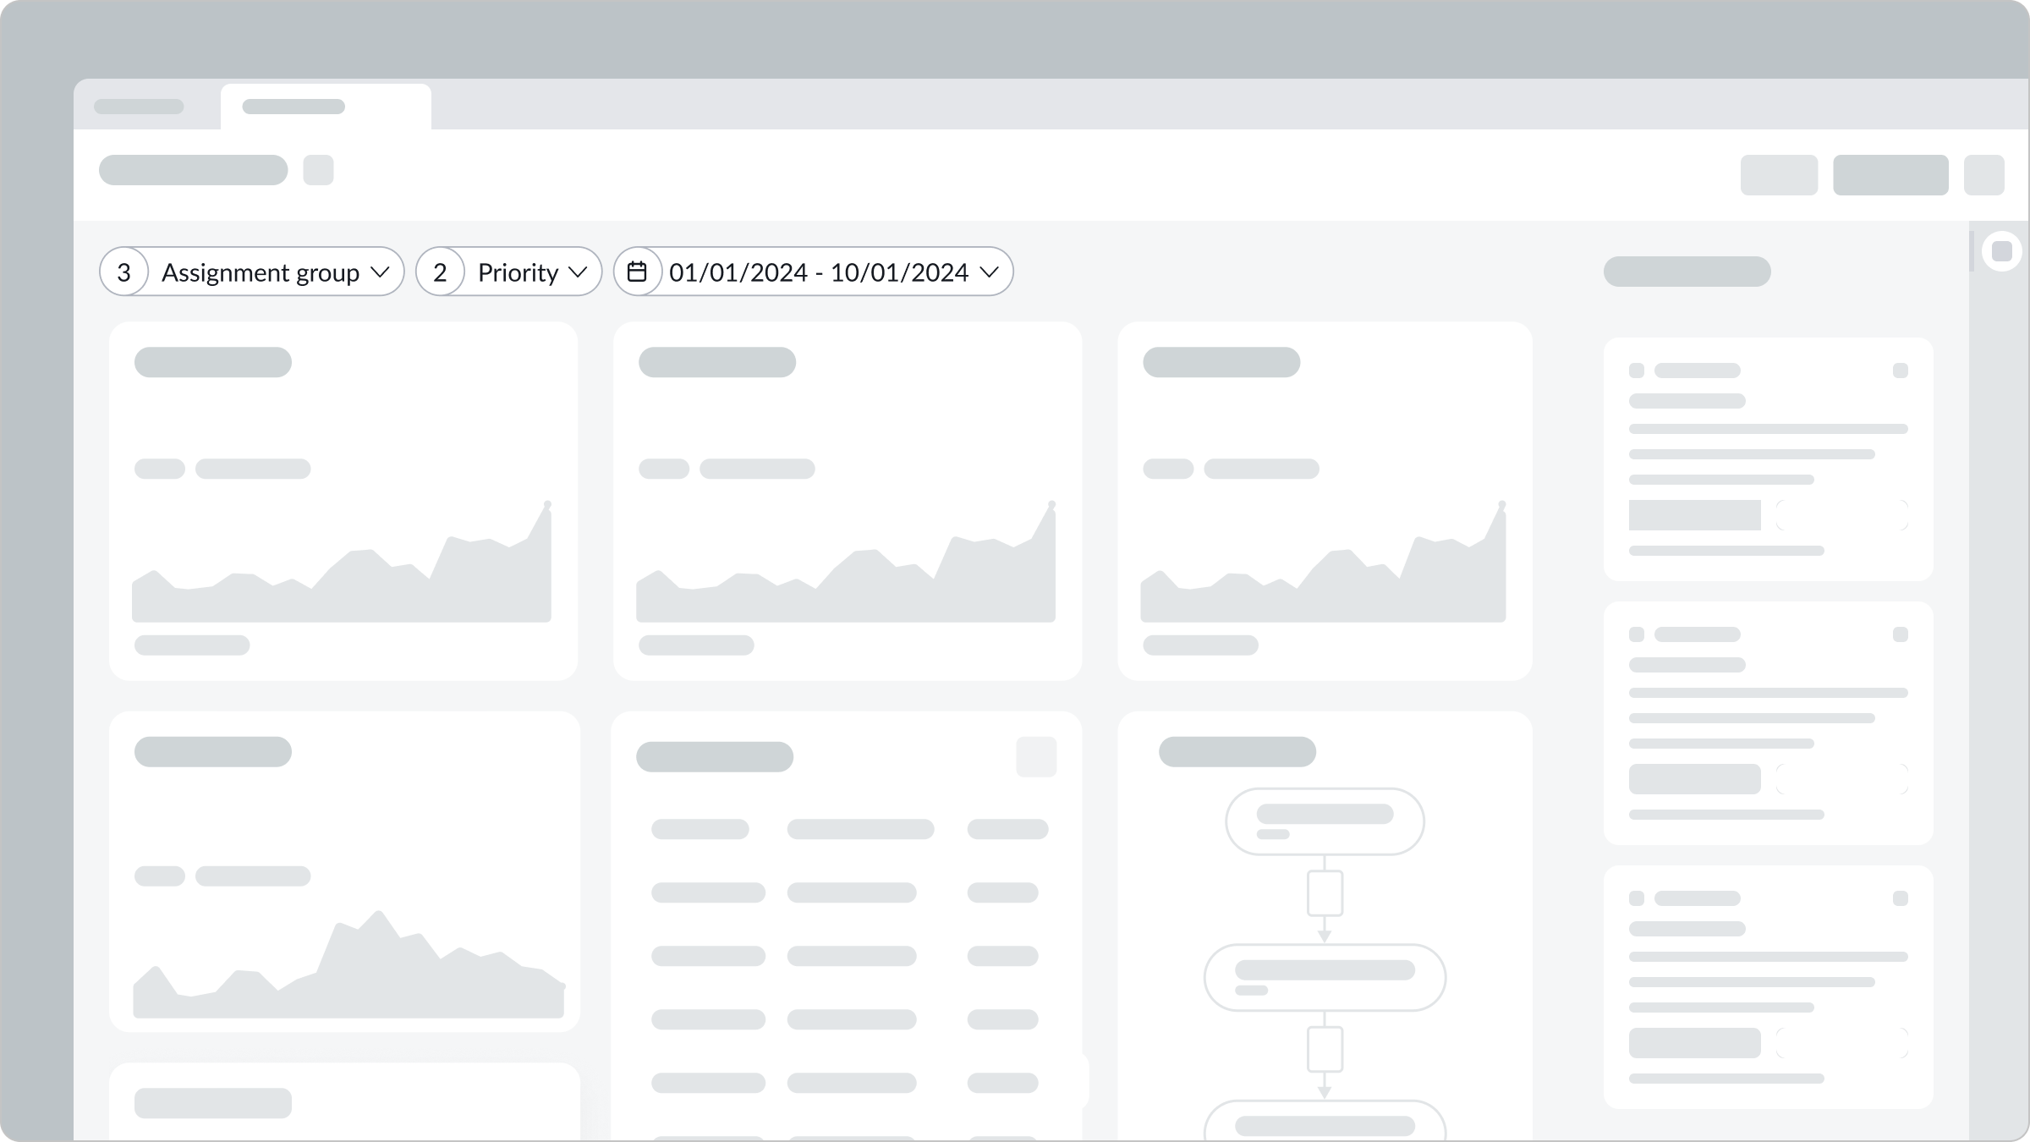Expand the Priority dropdown
2030x1142 pixels.
tap(579, 272)
